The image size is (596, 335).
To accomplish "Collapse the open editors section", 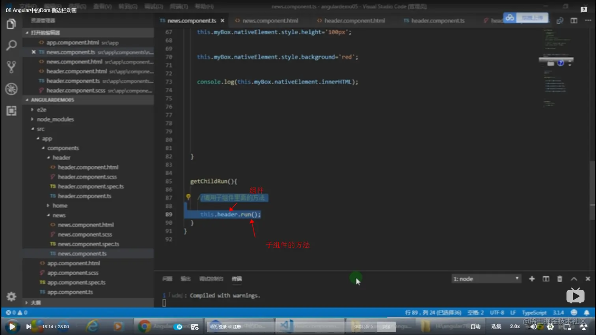I will tap(27, 33).
